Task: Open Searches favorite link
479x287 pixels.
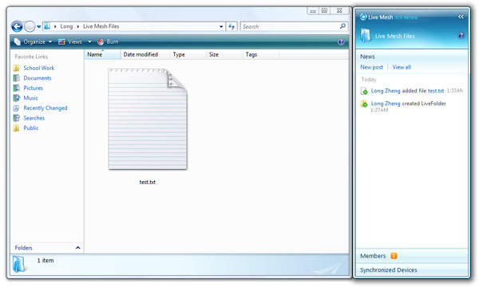Action: pos(34,118)
